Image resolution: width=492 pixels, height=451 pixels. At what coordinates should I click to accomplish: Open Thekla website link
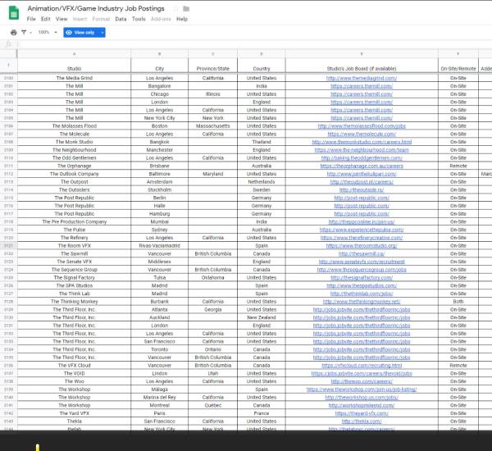[362, 421]
